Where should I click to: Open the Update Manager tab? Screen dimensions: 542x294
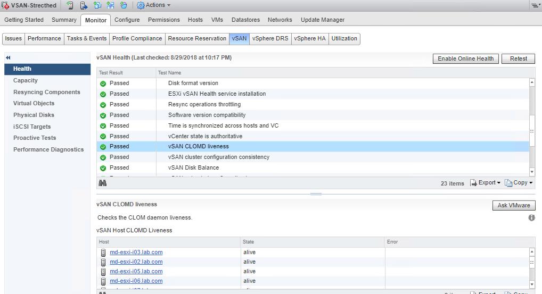coord(323,20)
